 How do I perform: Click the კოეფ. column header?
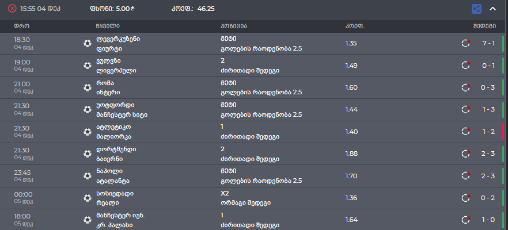click(x=354, y=26)
